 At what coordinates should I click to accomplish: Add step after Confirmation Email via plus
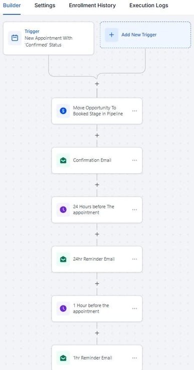click(97, 185)
